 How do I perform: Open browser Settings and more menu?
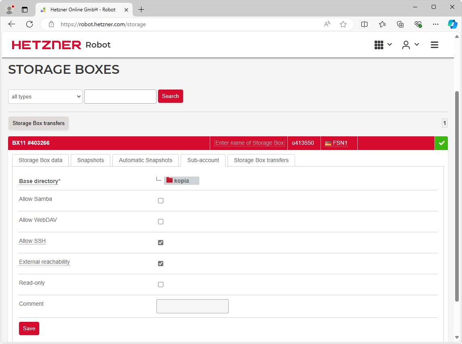point(435,24)
